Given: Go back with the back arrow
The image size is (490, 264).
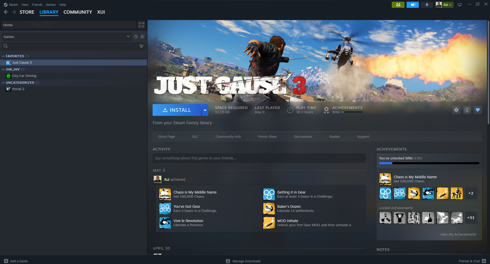Looking at the screenshot, I should tap(6, 12).
